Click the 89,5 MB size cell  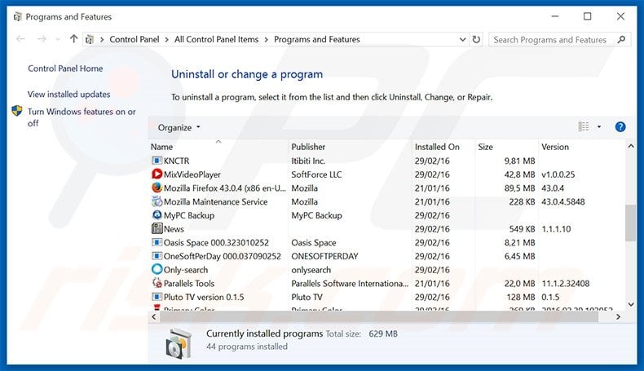click(x=519, y=188)
